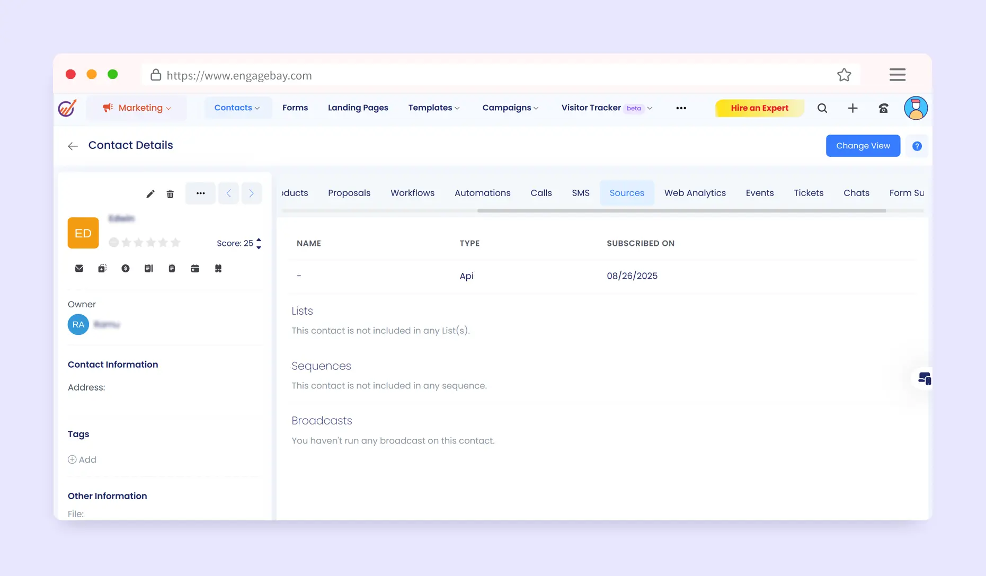The width and height of the screenshot is (986, 576).
Task: Click the Hire an Expert button
Action: [759, 108]
